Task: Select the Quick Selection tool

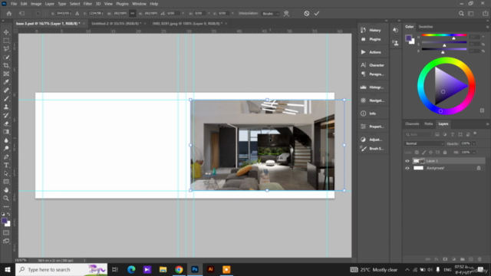Action: tap(6, 58)
